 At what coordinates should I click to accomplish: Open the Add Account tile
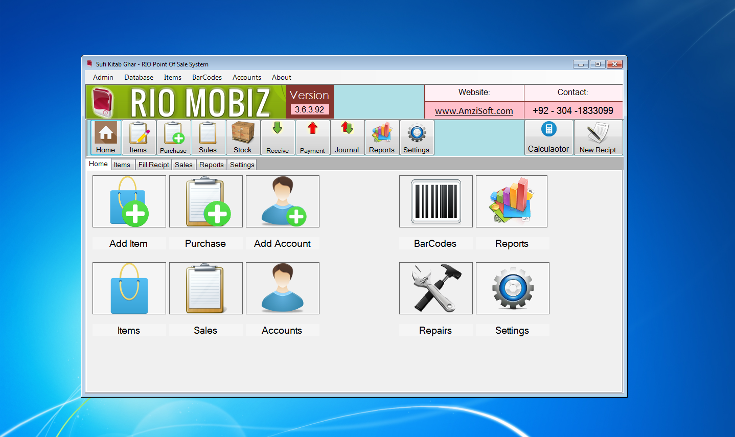coord(282,201)
